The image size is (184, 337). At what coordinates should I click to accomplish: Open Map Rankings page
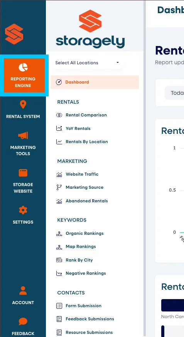coord(81,246)
